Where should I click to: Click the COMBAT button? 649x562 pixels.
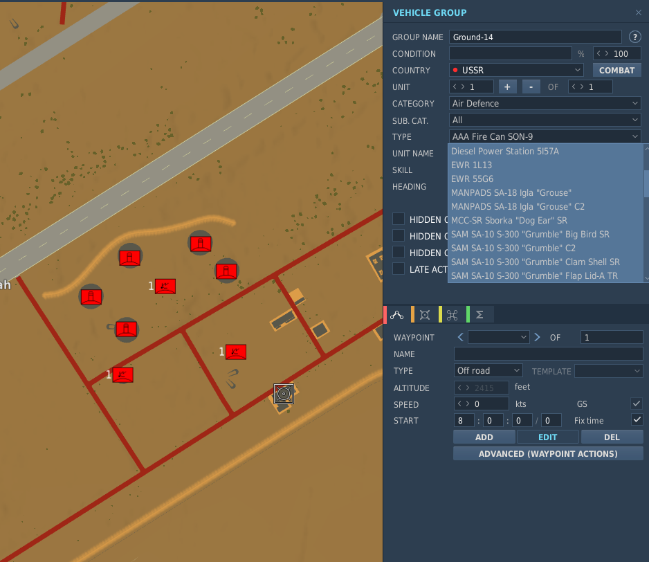click(616, 70)
